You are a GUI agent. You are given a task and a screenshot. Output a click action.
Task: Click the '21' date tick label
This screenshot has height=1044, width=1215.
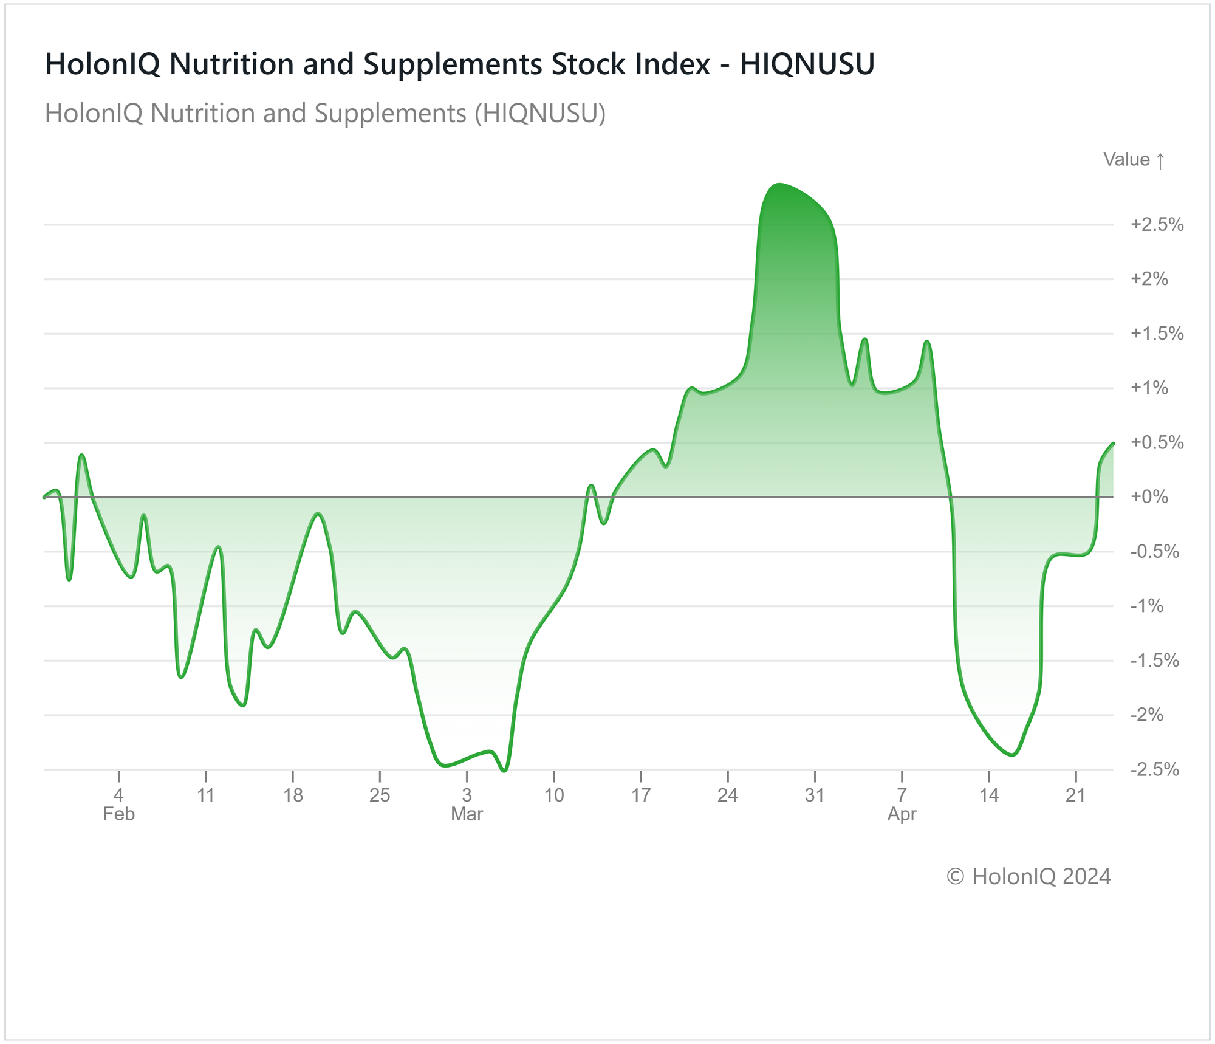[1076, 795]
